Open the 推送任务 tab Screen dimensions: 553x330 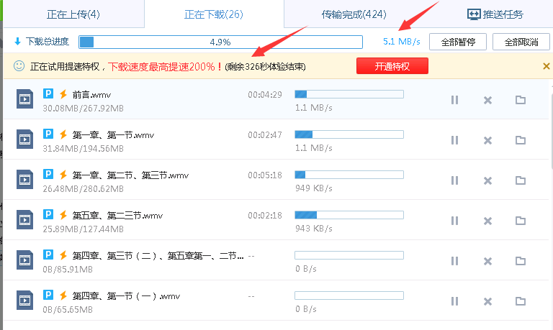pyautogui.click(x=495, y=14)
